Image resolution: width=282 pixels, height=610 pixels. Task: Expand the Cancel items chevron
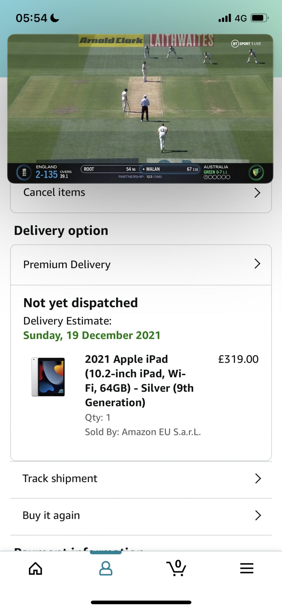tap(257, 193)
